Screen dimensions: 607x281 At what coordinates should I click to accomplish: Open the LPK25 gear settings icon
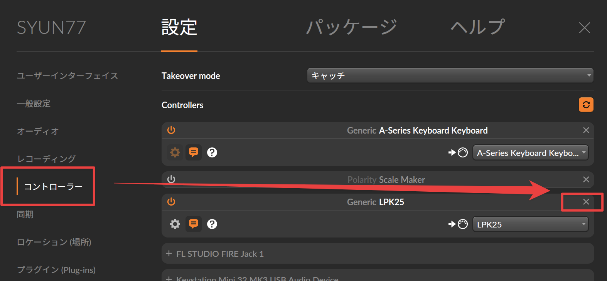point(175,224)
